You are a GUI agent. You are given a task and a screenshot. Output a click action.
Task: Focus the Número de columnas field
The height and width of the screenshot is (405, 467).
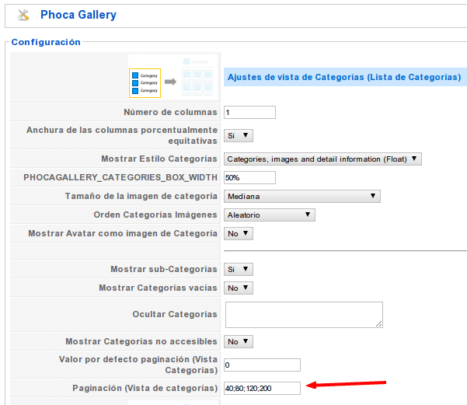tap(249, 113)
